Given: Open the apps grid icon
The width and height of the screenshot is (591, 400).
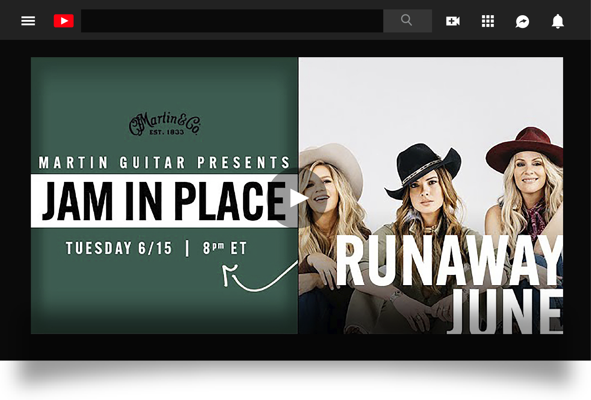Looking at the screenshot, I should coord(488,21).
